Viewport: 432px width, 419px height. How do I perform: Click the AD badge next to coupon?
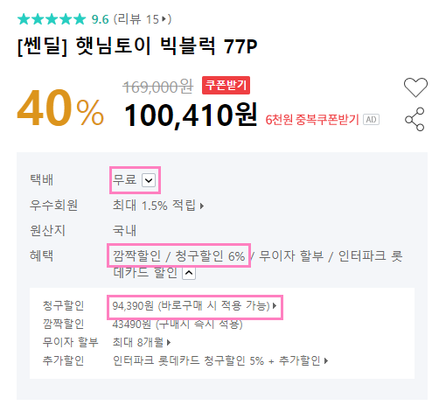pos(371,120)
